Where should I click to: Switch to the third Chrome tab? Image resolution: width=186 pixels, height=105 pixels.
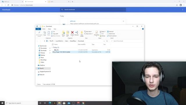pos(59,2)
